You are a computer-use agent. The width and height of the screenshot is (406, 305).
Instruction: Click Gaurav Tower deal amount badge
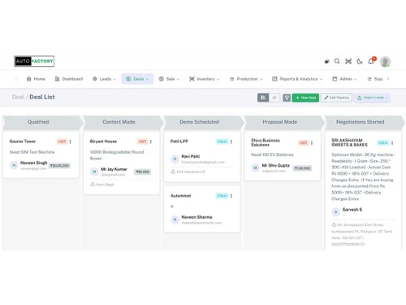click(60, 166)
